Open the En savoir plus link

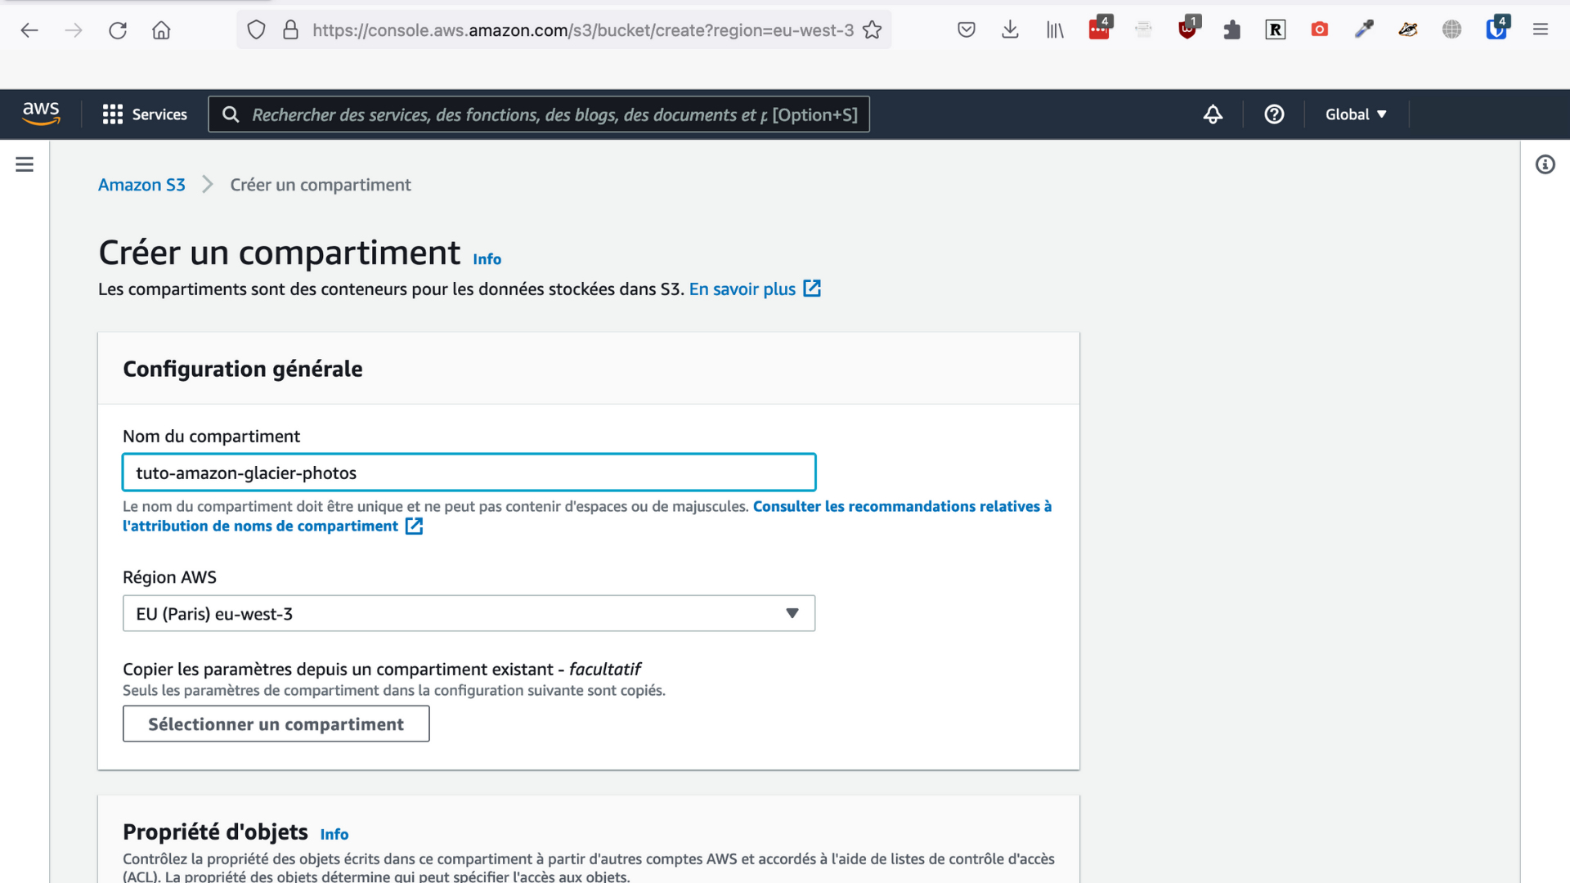click(x=742, y=289)
